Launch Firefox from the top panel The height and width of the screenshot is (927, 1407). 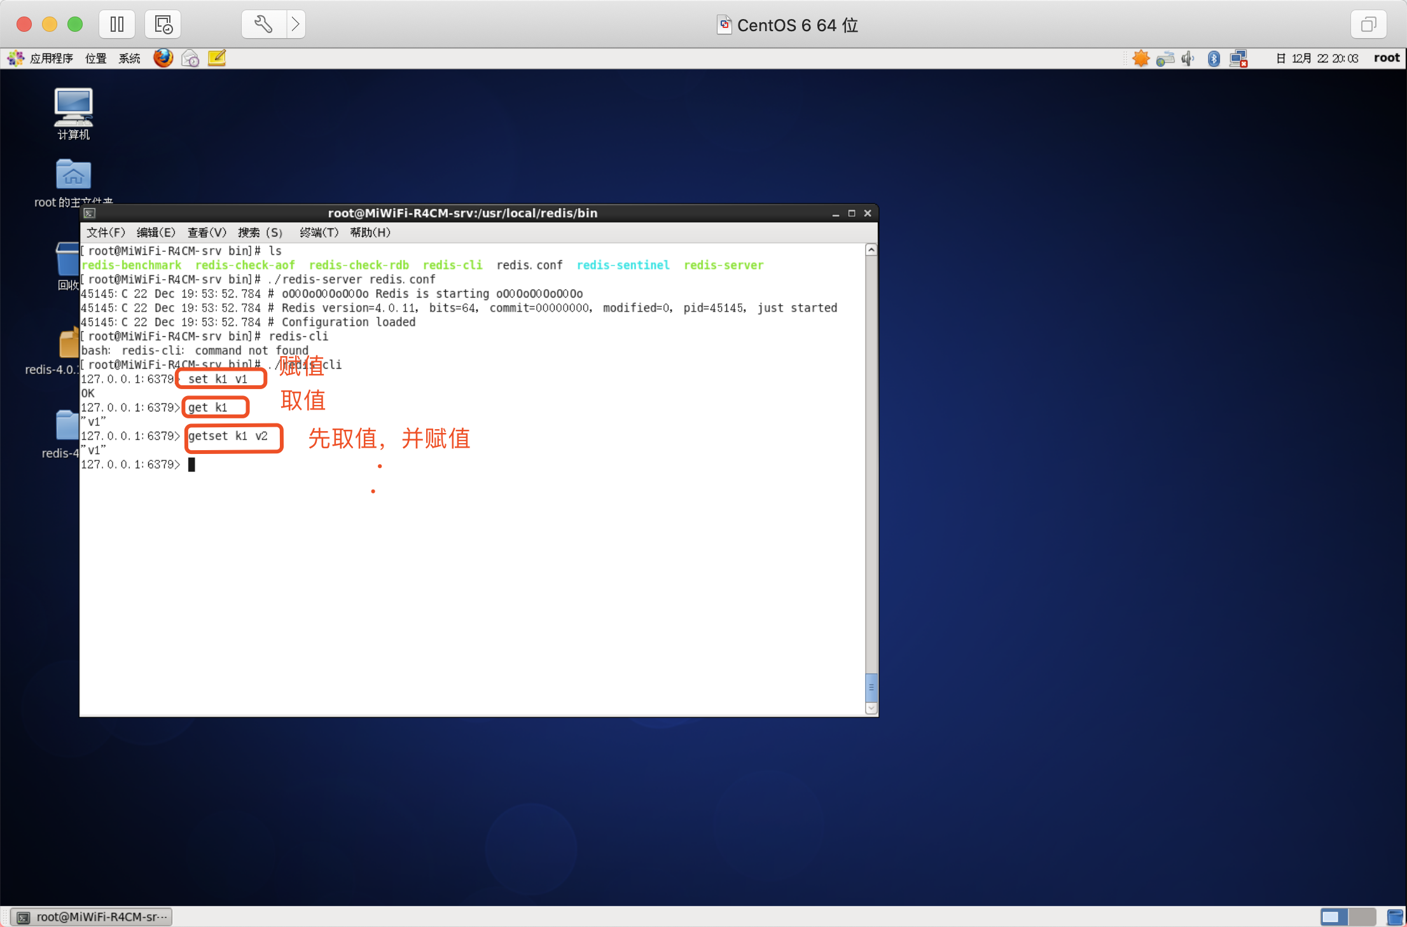(x=163, y=58)
